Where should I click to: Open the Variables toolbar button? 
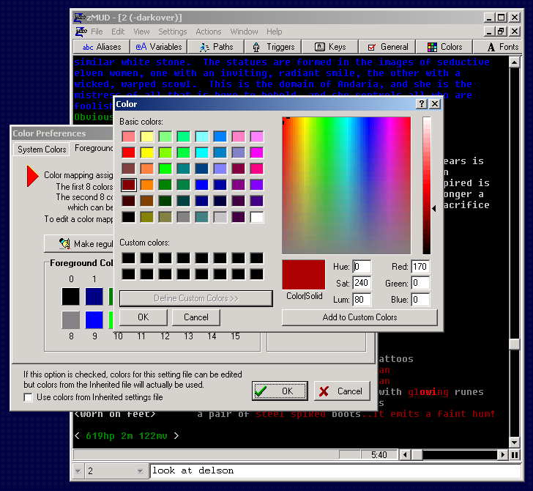click(159, 47)
